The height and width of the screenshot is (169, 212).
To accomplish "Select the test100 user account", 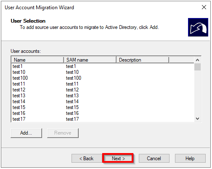I will [x=103, y=78].
